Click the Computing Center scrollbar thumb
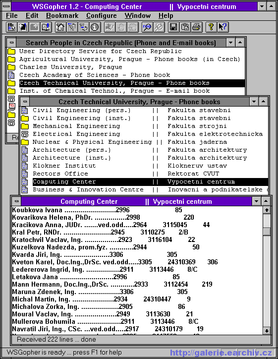The width and height of the screenshot is (278, 359). pos(267,232)
